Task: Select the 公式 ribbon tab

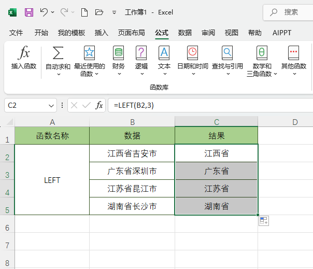Action: pos(162,33)
